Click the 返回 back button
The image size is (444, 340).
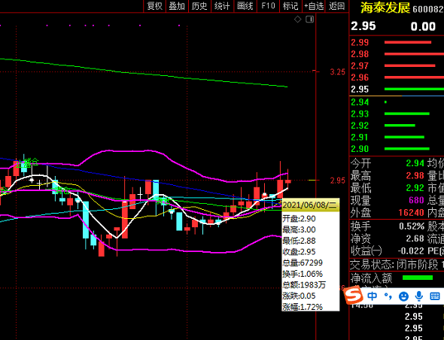[x=336, y=6]
